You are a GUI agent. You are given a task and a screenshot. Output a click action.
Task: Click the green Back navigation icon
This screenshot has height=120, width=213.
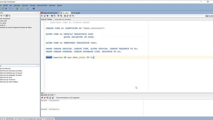coord(17,9)
